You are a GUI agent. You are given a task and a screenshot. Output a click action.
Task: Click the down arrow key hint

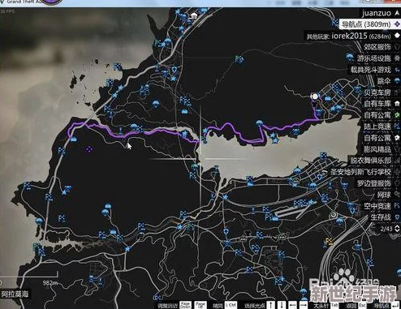[x=282, y=305]
